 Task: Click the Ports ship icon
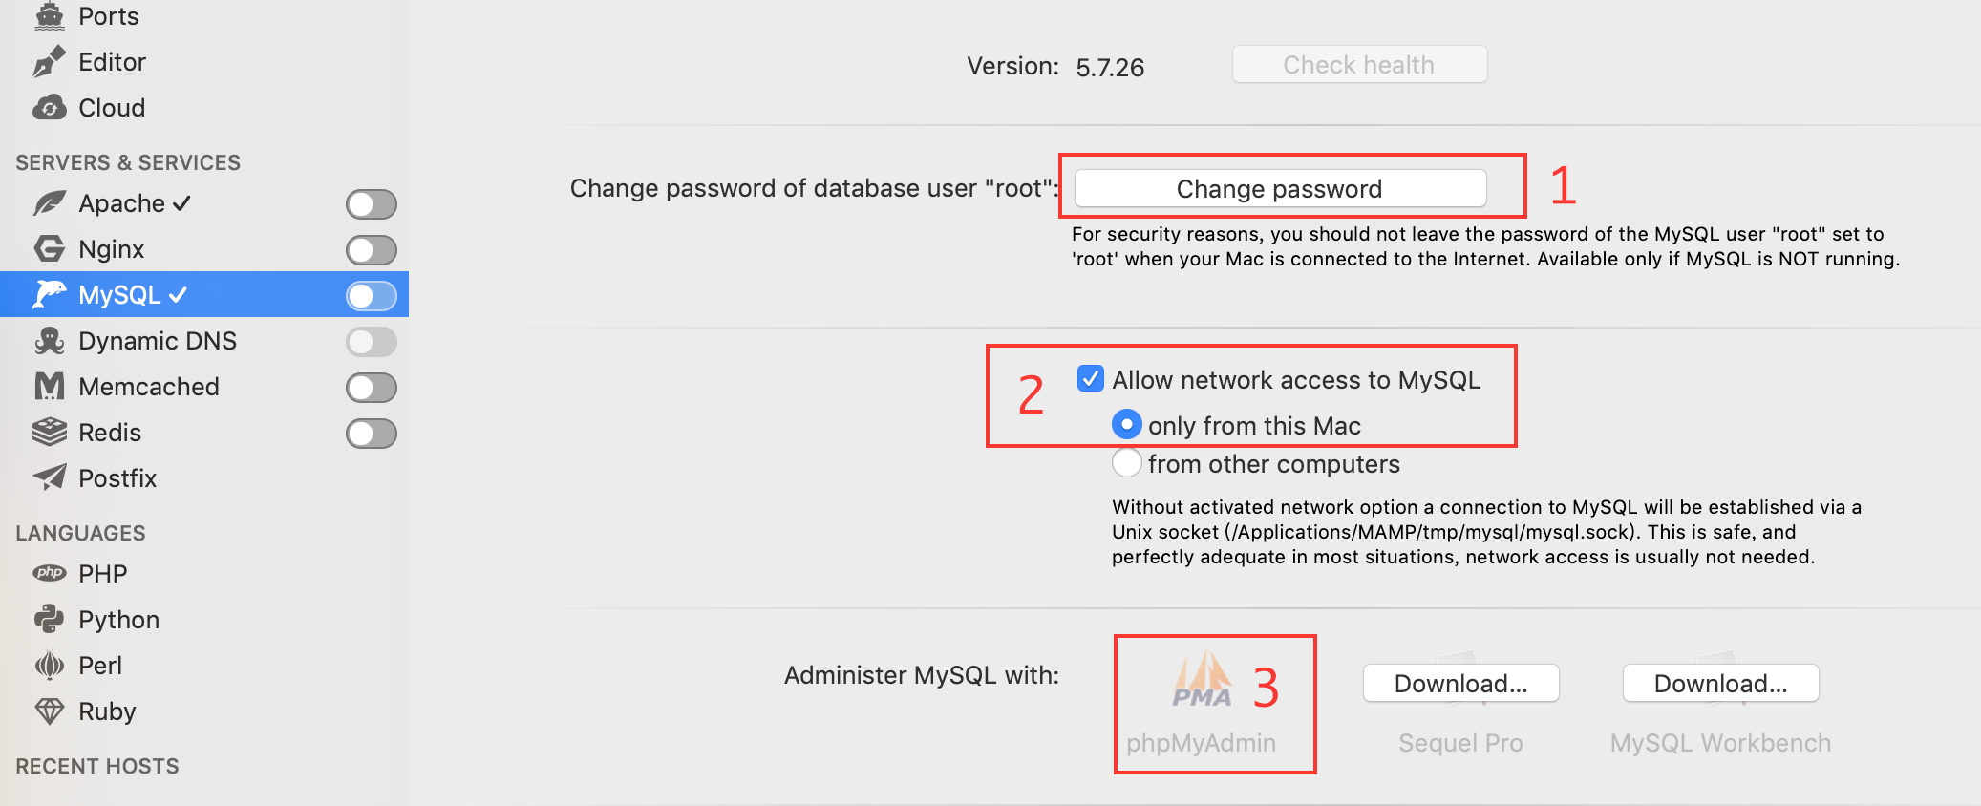tap(49, 16)
